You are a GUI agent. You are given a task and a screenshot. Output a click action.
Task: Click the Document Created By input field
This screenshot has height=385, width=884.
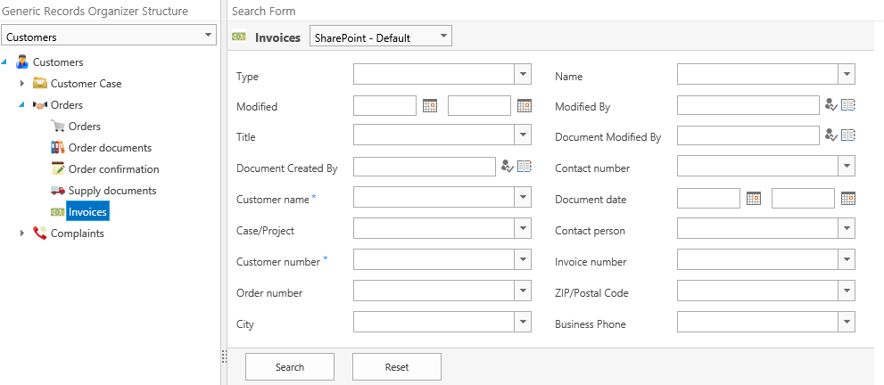(424, 167)
